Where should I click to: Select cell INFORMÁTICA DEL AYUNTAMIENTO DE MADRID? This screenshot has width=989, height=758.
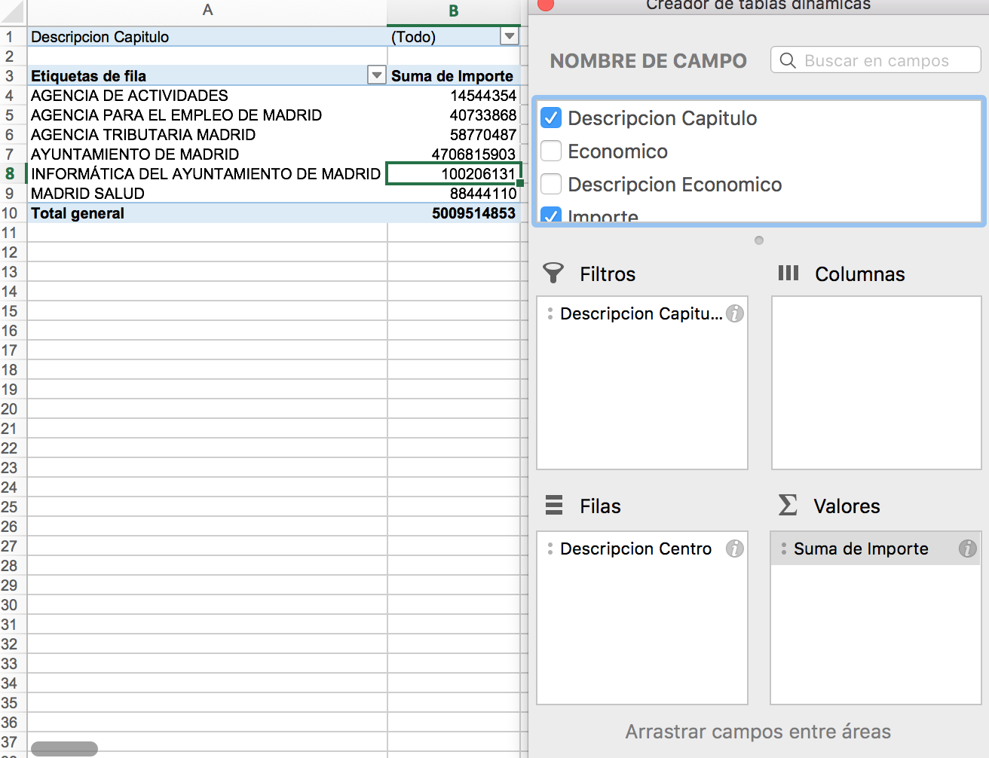point(207,173)
